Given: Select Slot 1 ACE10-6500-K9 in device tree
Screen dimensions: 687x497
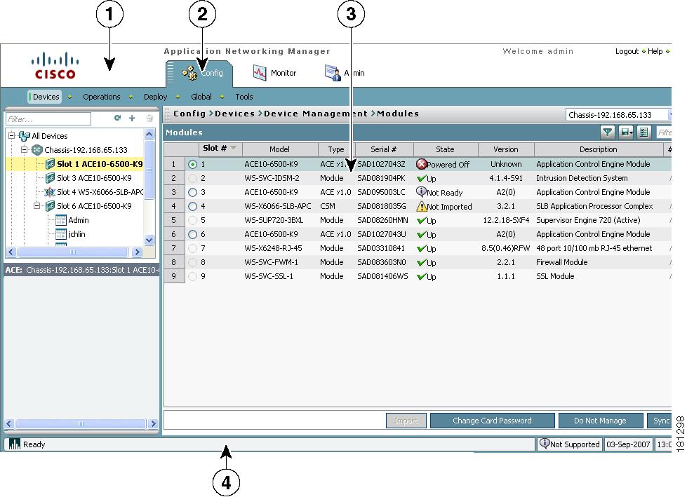Looking at the screenshot, I should pyautogui.click(x=100, y=164).
